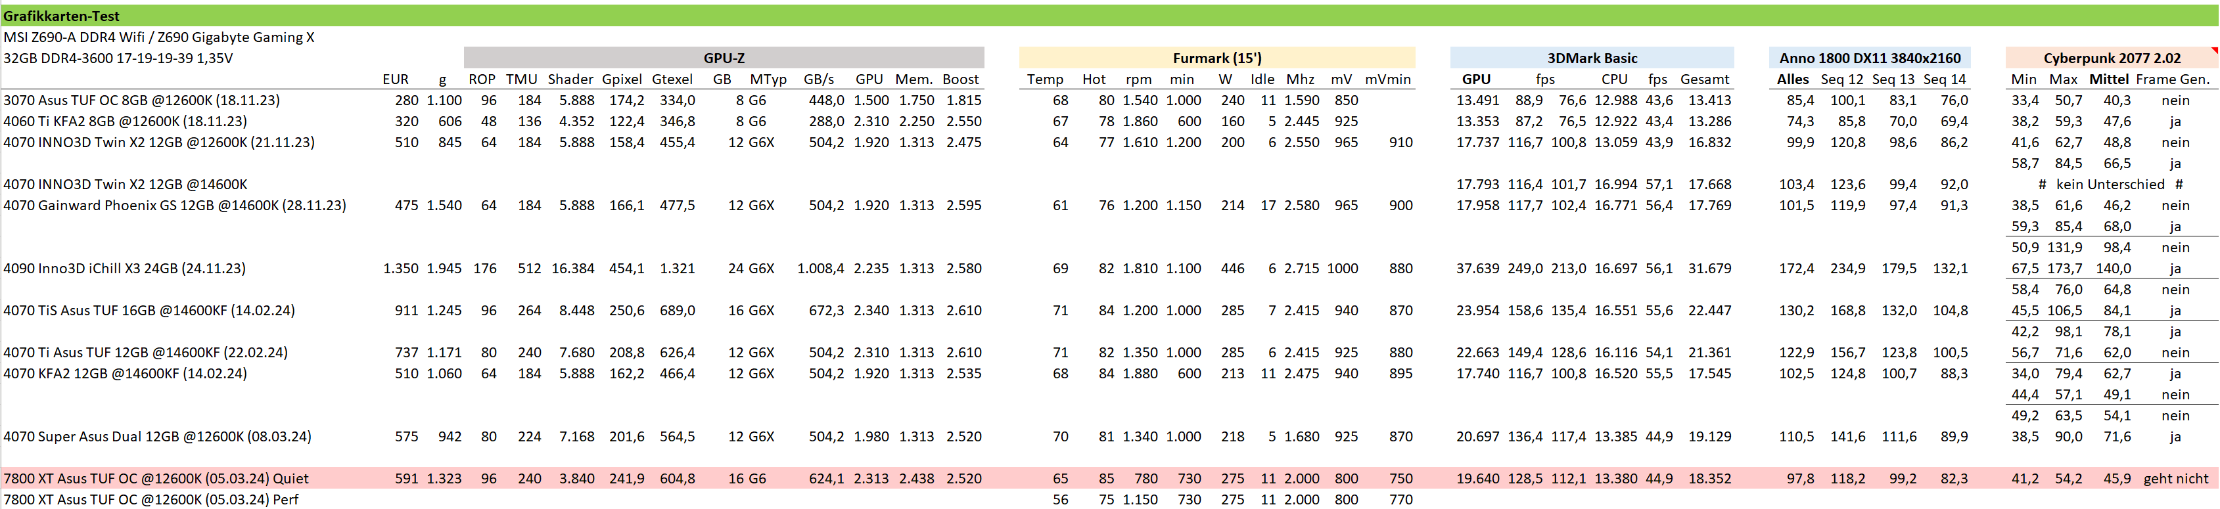The height and width of the screenshot is (509, 2220).
Task: Click the Seq 12 column header
Action: coord(1841,79)
